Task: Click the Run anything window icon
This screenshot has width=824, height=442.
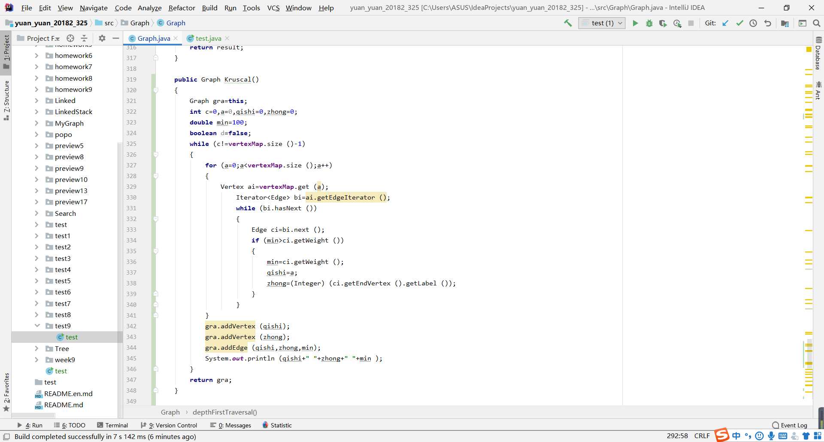Action: tap(803, 23)
